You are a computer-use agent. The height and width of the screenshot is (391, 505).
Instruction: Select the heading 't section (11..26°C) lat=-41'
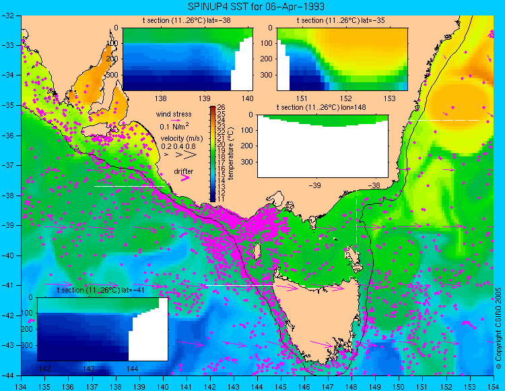point(100,290)
